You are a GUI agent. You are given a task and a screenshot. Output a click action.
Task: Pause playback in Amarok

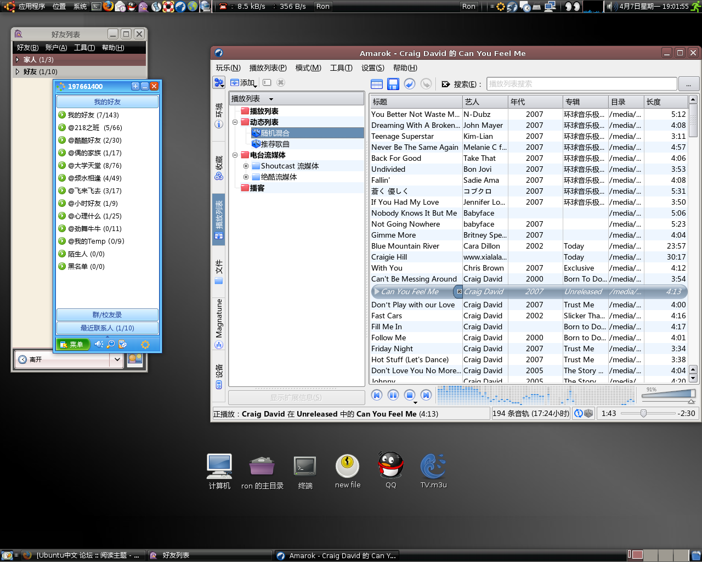coord(393,395)
